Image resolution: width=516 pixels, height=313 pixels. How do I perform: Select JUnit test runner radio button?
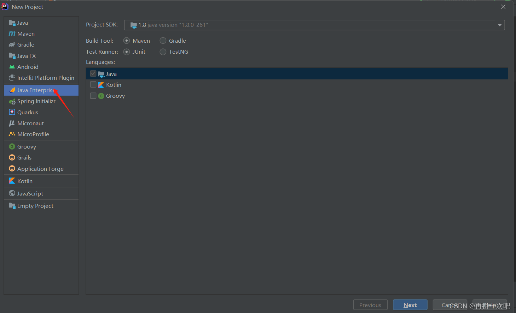[127, 52]
